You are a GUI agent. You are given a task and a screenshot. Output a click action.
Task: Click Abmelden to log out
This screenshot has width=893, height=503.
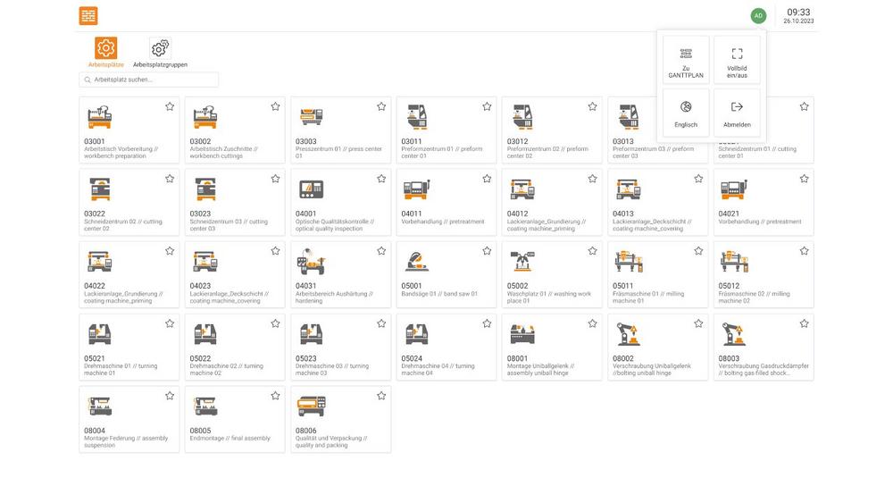click(x=737, y=113)
